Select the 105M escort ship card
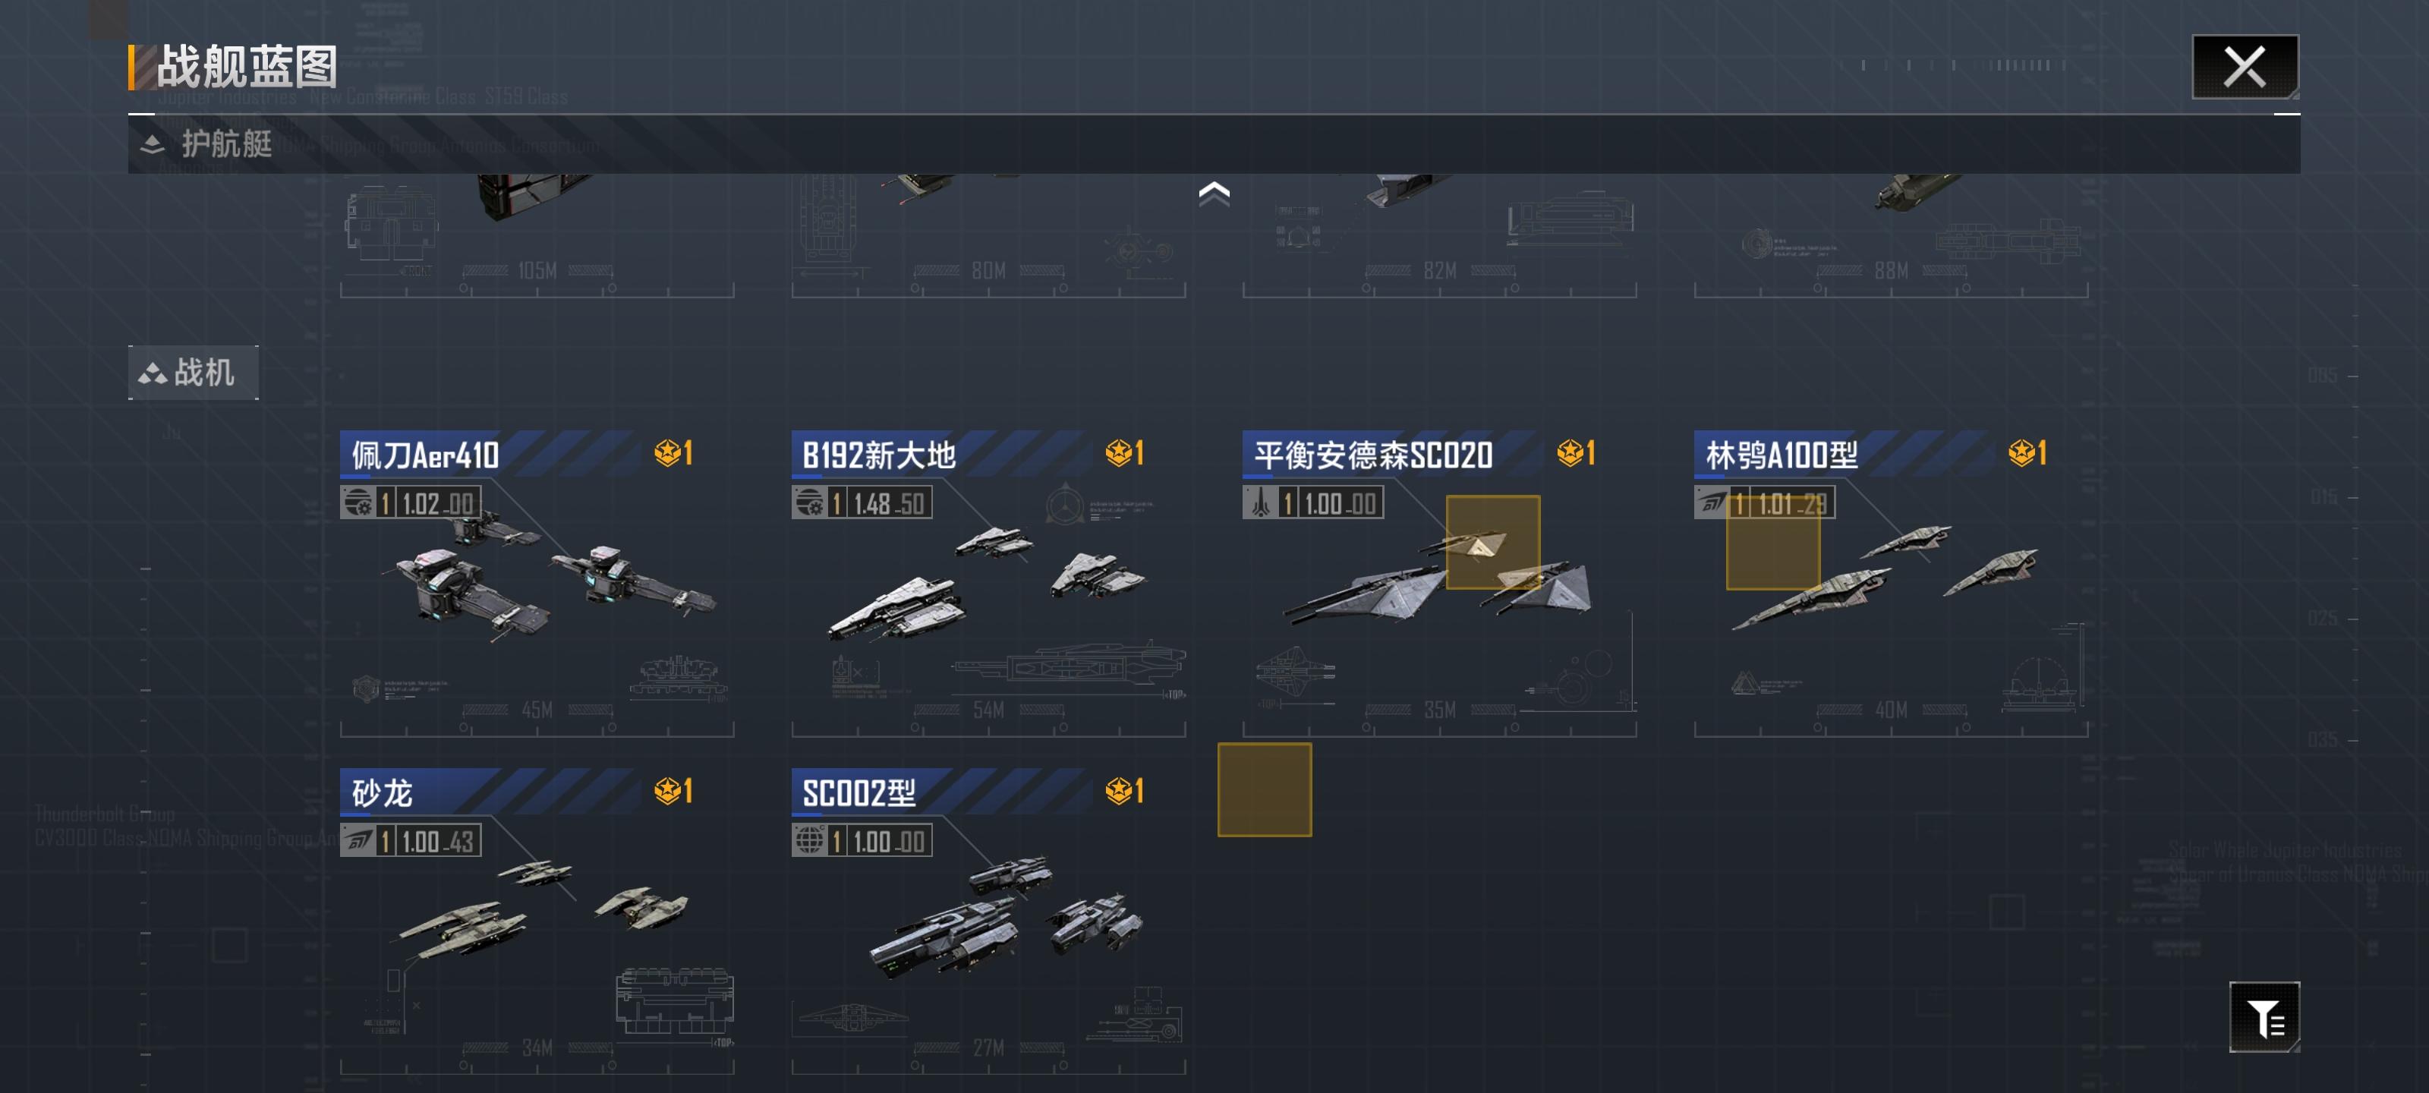2429x1093 pixels. [x=537, y=236]
